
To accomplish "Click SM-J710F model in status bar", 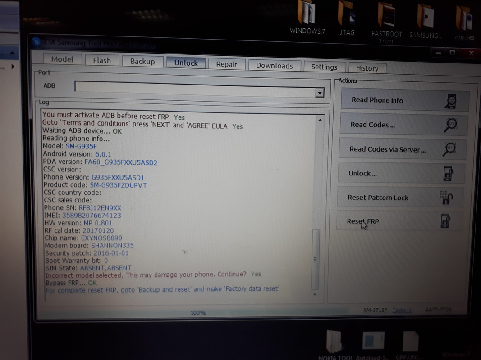I will 375,310.
